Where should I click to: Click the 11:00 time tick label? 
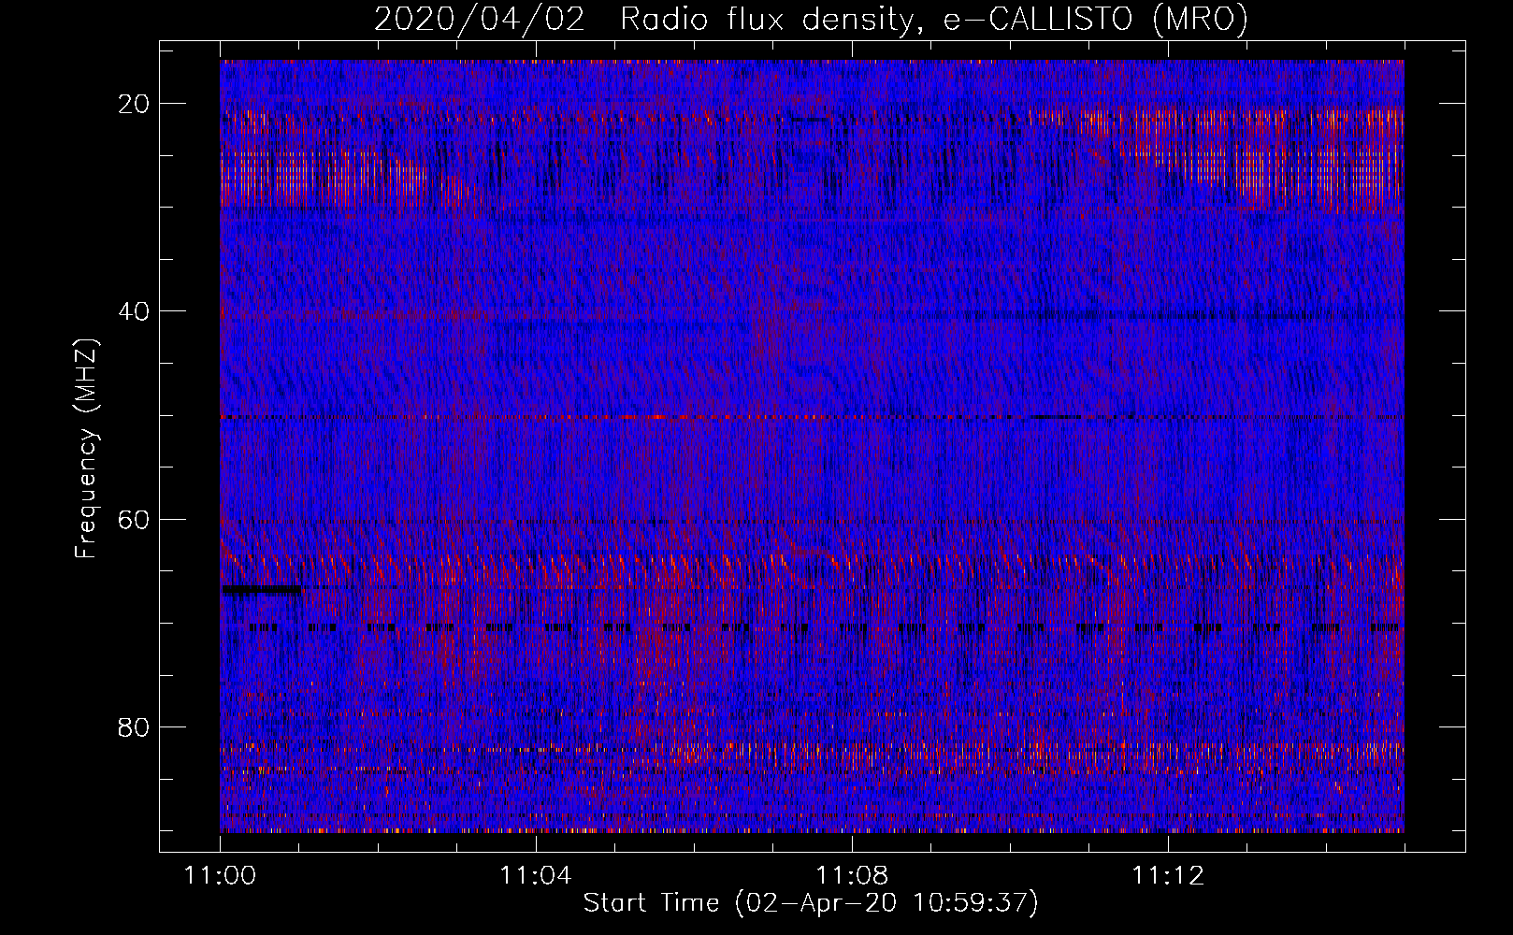pos(221,876)
